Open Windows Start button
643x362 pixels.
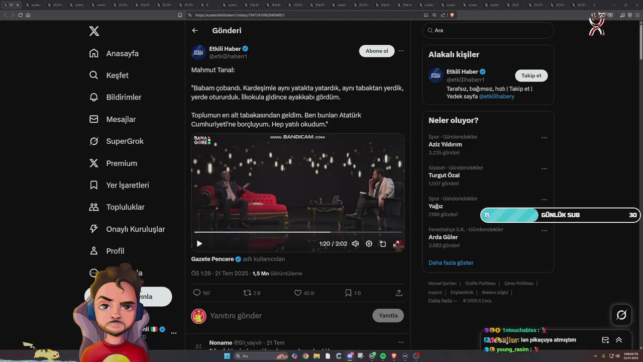[227, 356]
